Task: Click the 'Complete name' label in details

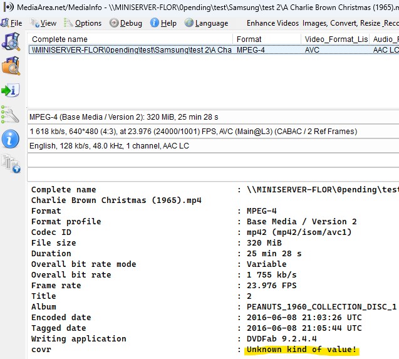Action: tap(64, 190)
